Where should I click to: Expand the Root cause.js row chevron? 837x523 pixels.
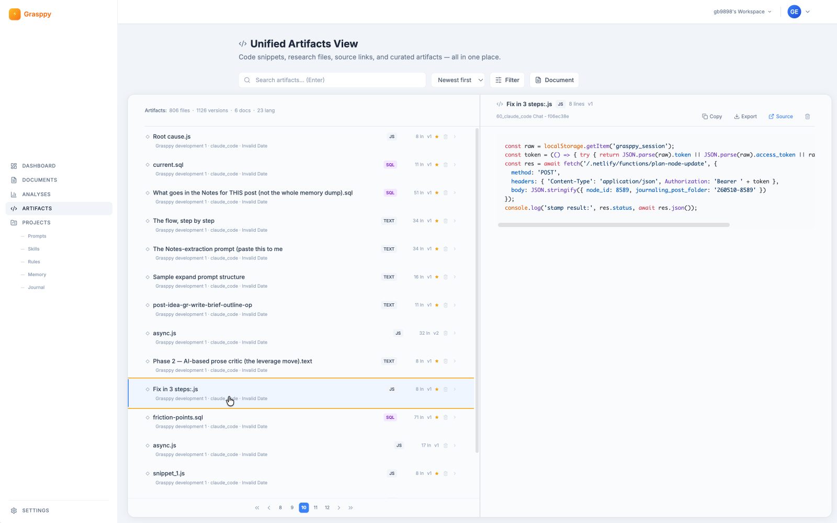point(455,137)
